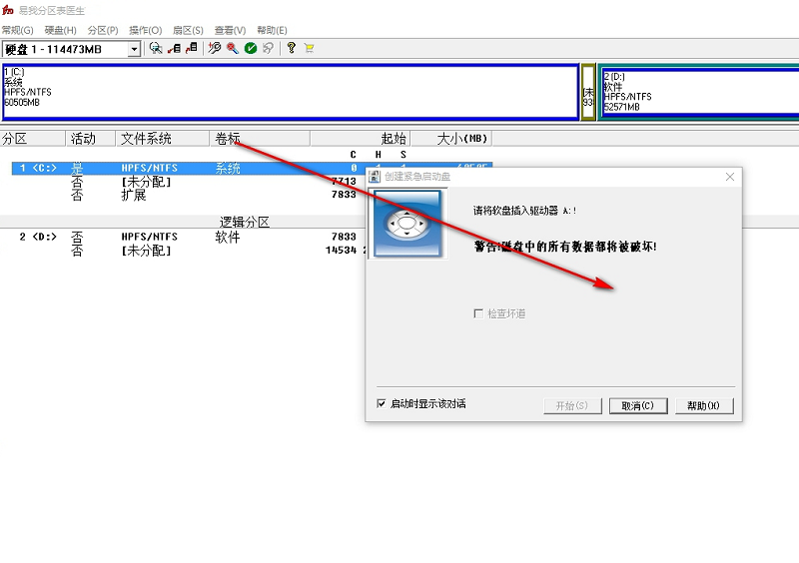Click the 开始(S) button in dialog
799x563 pixels.
tap(572, 405)
